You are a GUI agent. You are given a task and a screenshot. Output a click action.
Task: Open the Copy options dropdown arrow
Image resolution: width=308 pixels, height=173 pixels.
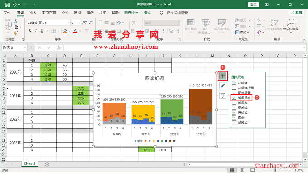click(20, 27)
